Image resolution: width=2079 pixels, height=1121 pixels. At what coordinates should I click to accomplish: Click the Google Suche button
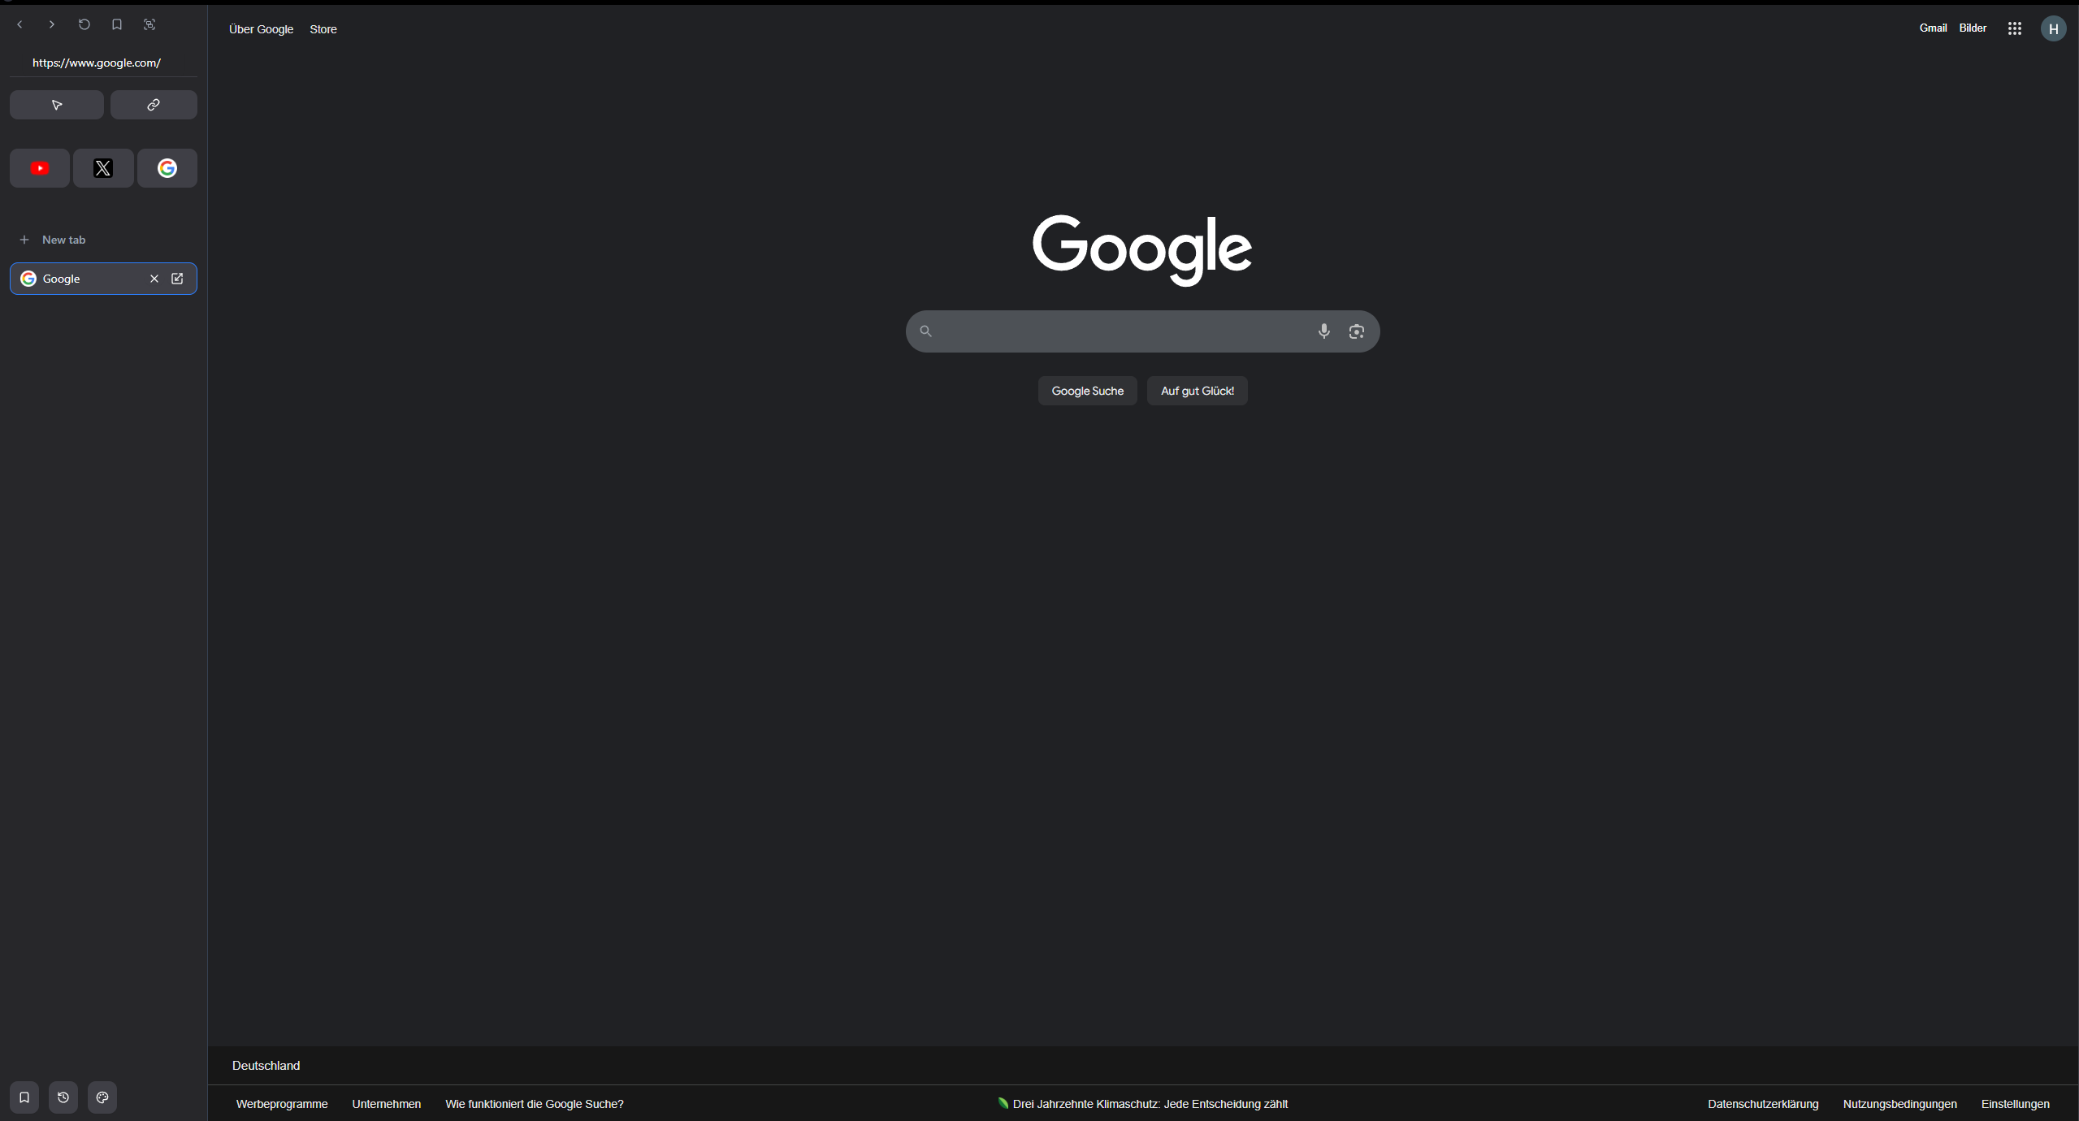[1087, 390]
